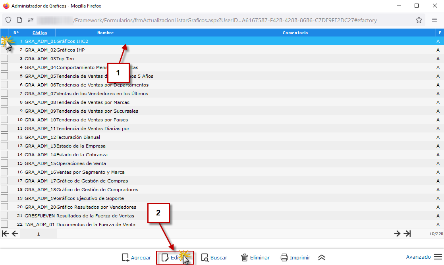Sort by Código column header
The height and width of the screenshot is (265, 444).
(40, 33)
